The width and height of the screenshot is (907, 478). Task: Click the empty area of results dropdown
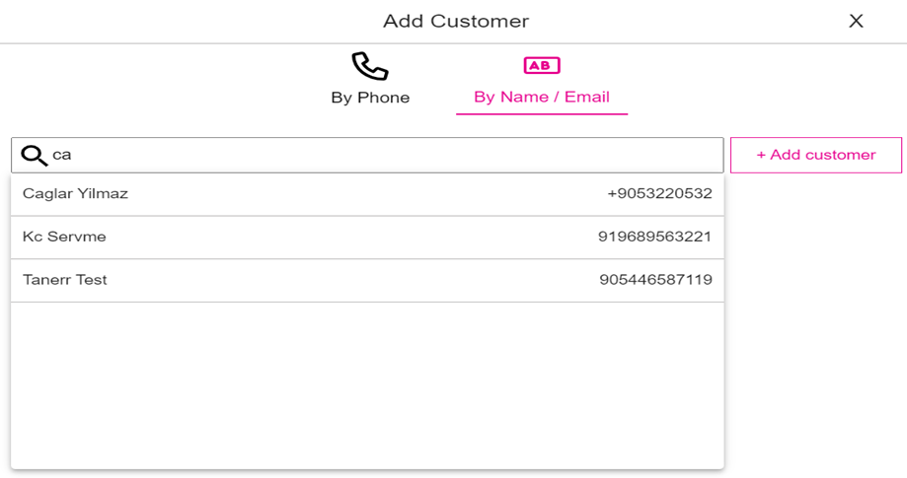coord(366,384)
